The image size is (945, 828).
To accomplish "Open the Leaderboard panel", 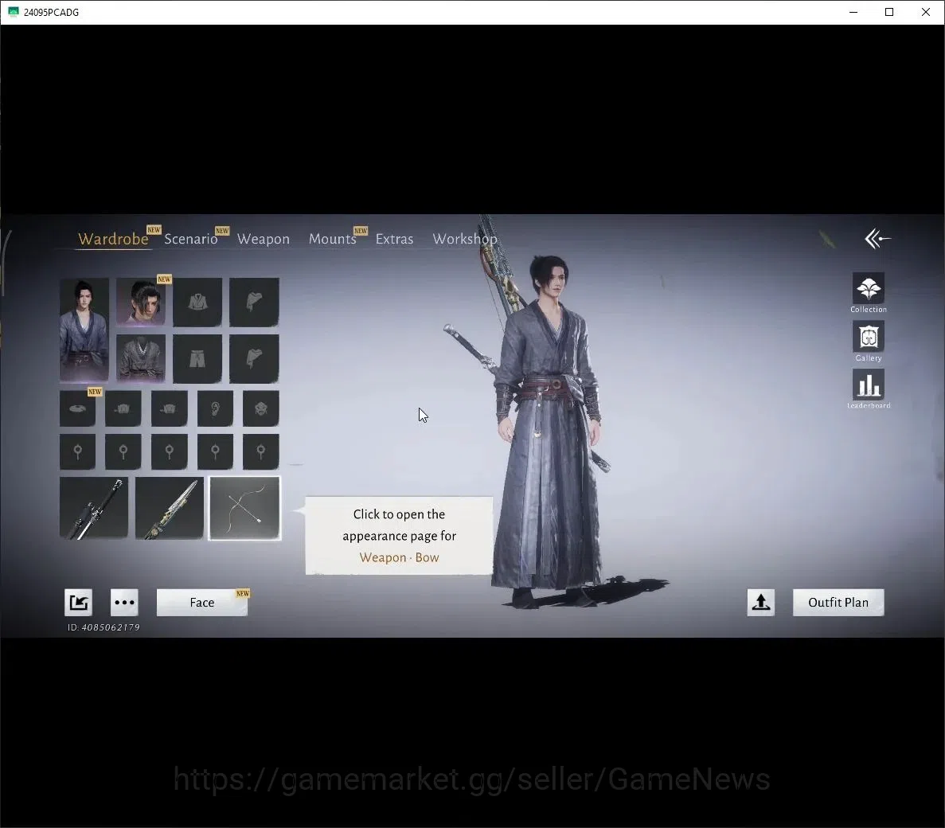I will 869,389.
